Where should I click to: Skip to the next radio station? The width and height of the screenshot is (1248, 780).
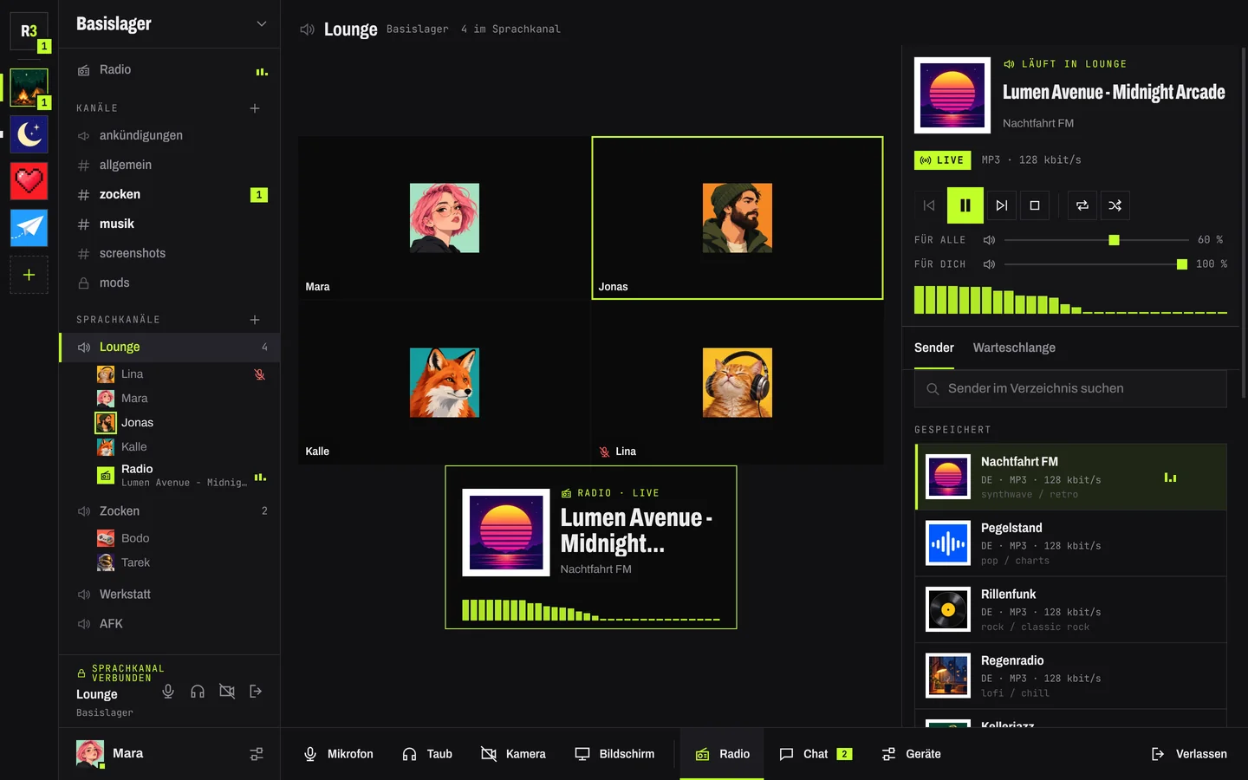pos(1001,205)
